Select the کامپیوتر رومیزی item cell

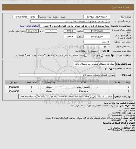(83, 87)
